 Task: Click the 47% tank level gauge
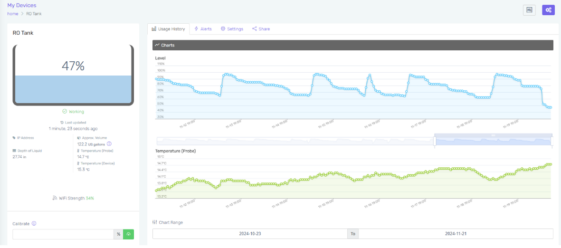73,75
